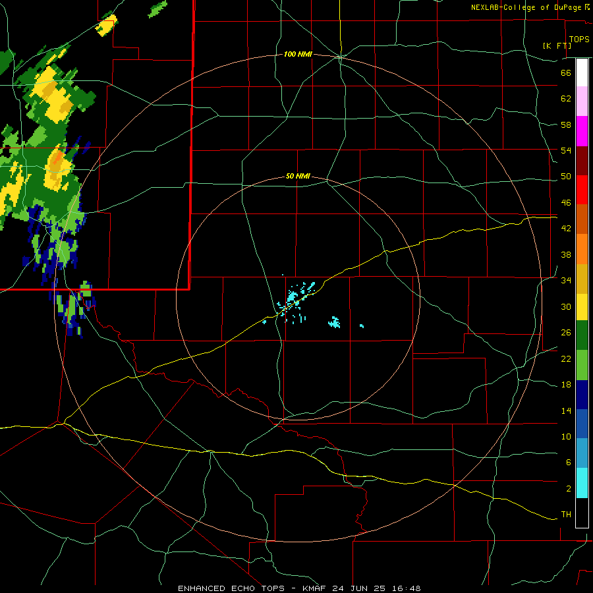593x593 pixels.
Task: Click the "42" legend value
Action: [x=566, y=229]
